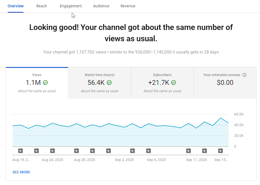Click the video marker above Aug 24, 2020
Image resolution: width=260 pixels, height=185 pixels.
52,151
